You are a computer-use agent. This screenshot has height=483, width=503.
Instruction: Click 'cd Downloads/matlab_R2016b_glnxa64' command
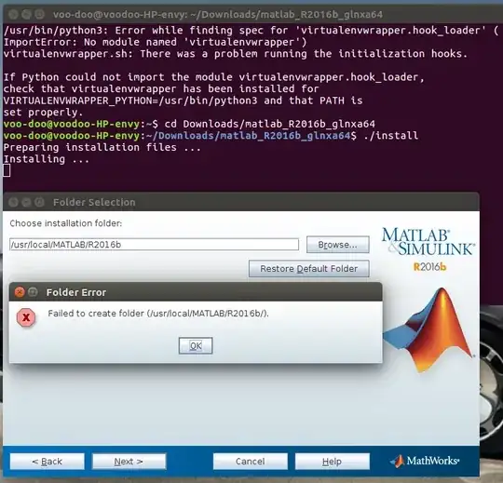pyautogui.click(x=269, y=124)
